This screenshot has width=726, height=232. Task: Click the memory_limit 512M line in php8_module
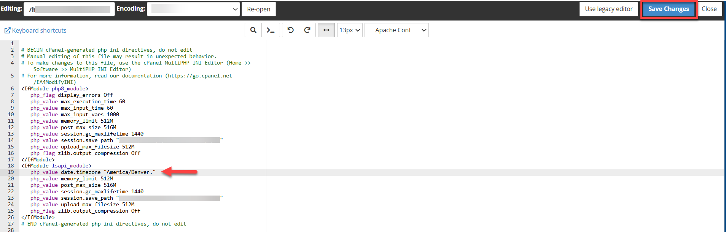point(87,121)
